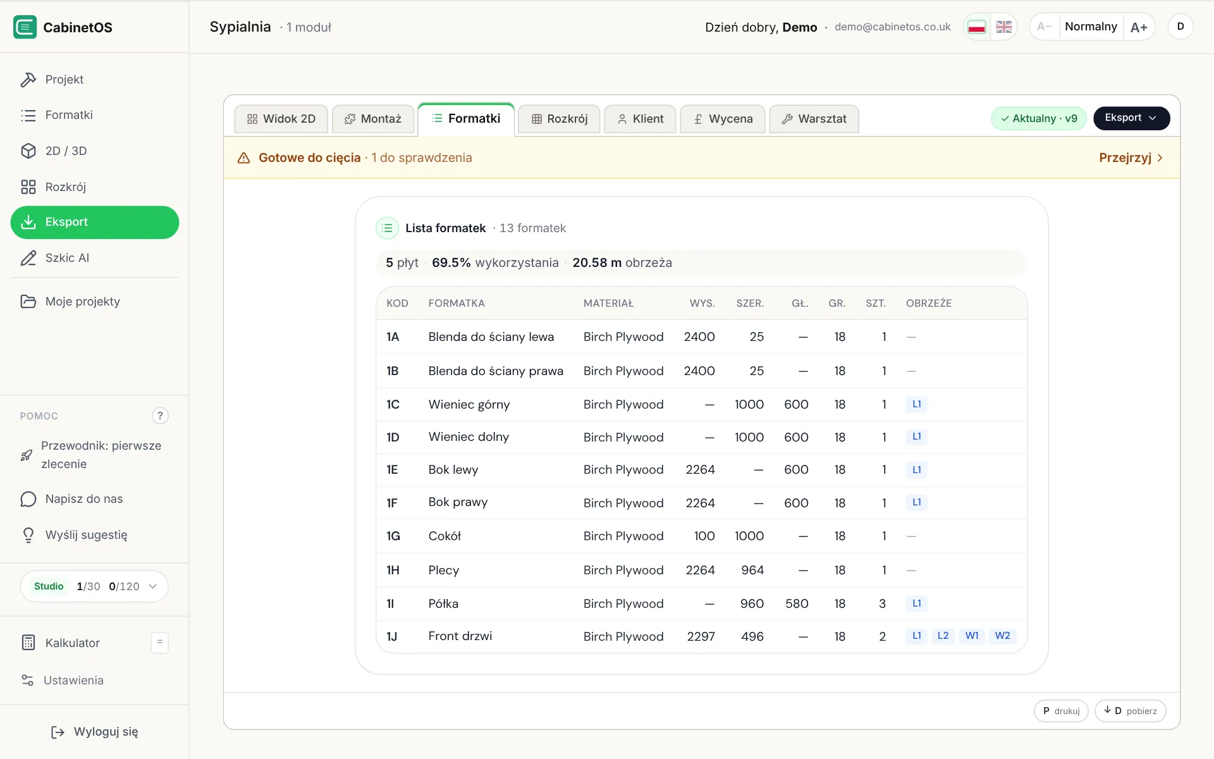Open Projekt in the sidebar

pyautogui.click(x=95, y=80)
